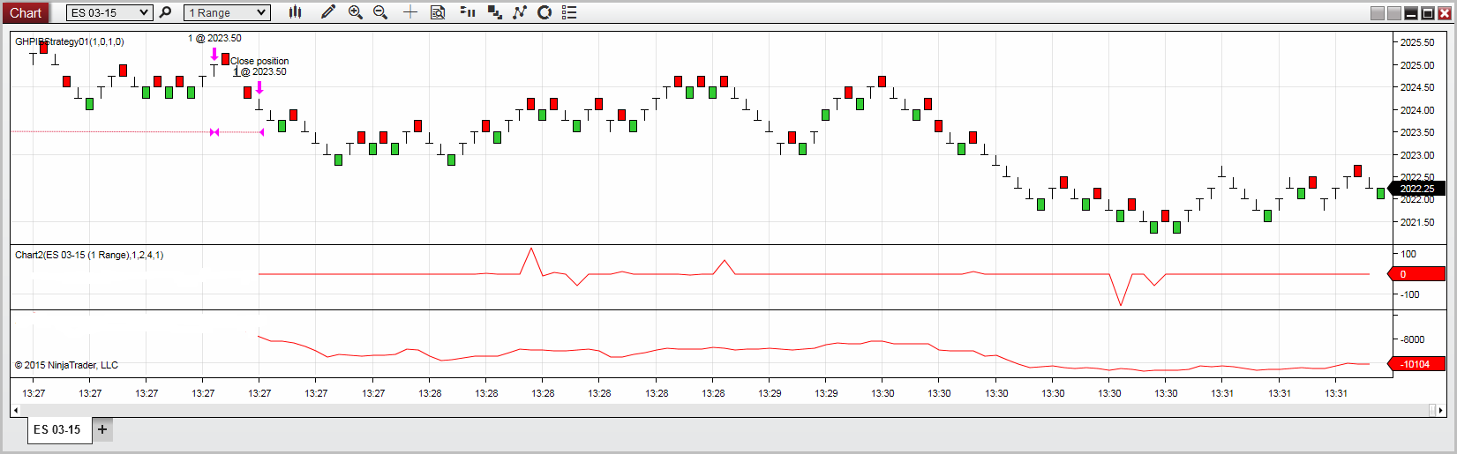Open the bar style chart icon
1457x454 pixels.
[296, 12]
